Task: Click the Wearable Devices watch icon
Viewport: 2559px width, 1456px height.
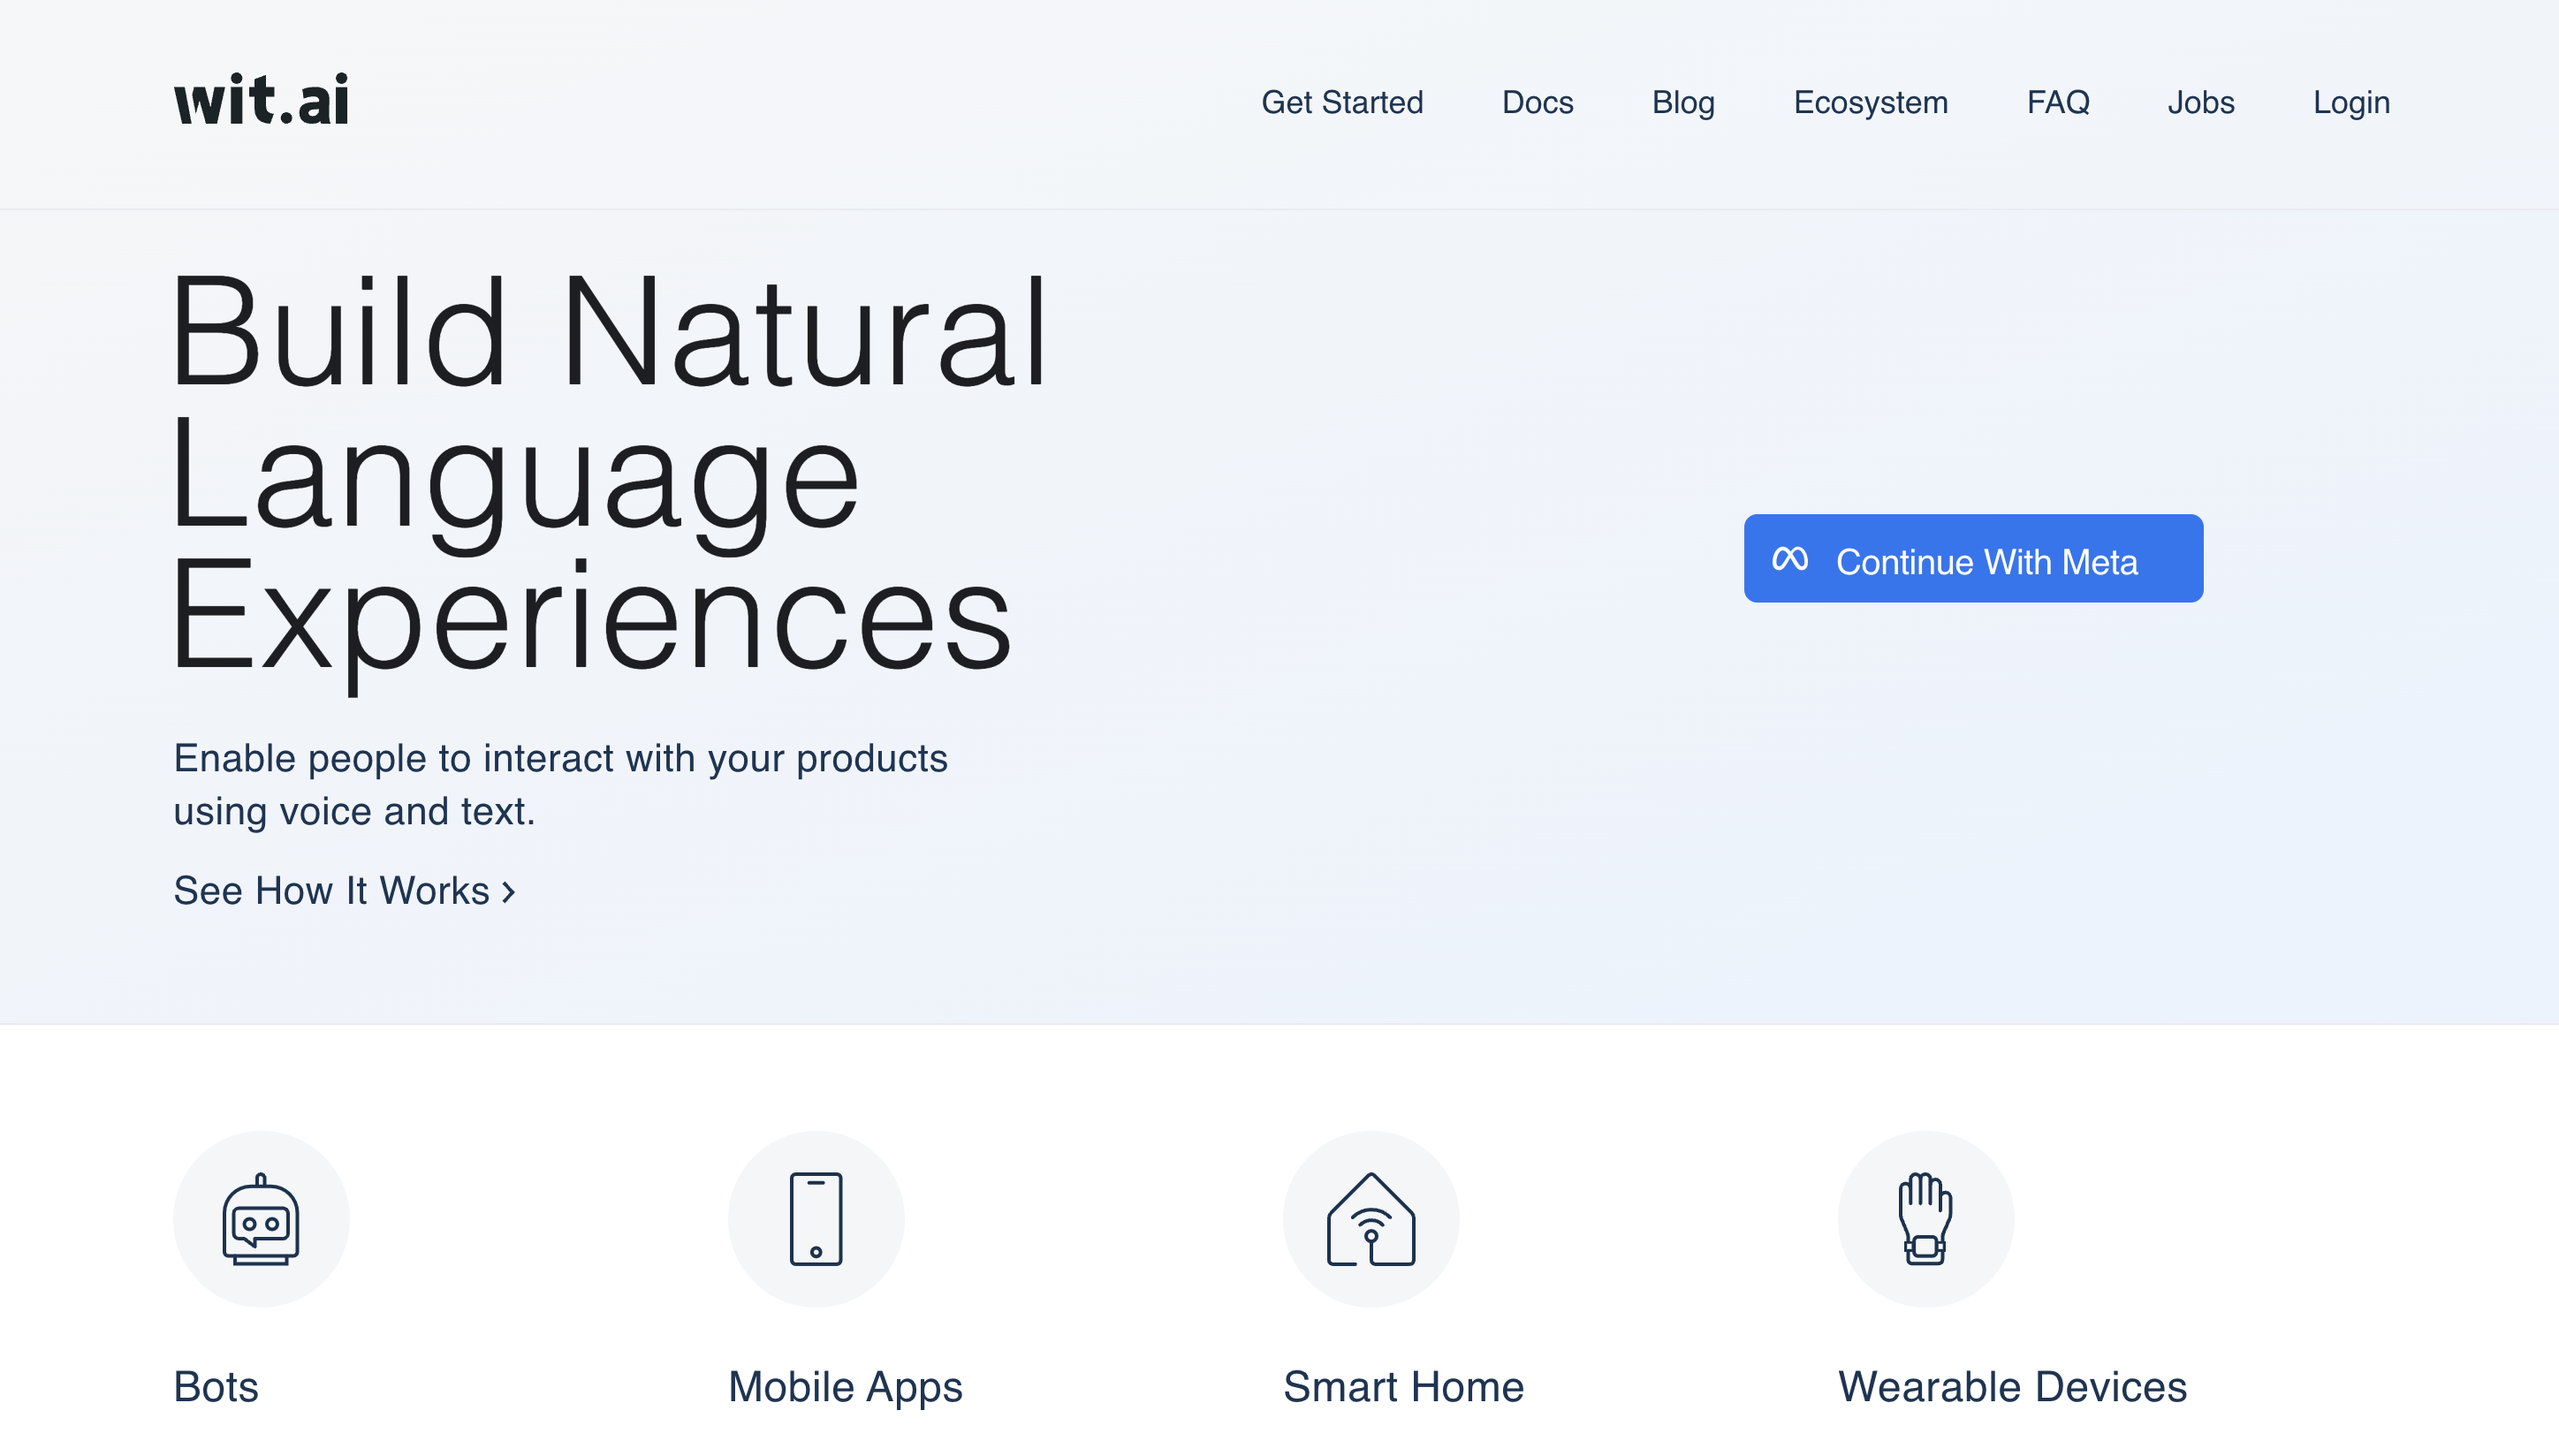Action: 1925,1219
